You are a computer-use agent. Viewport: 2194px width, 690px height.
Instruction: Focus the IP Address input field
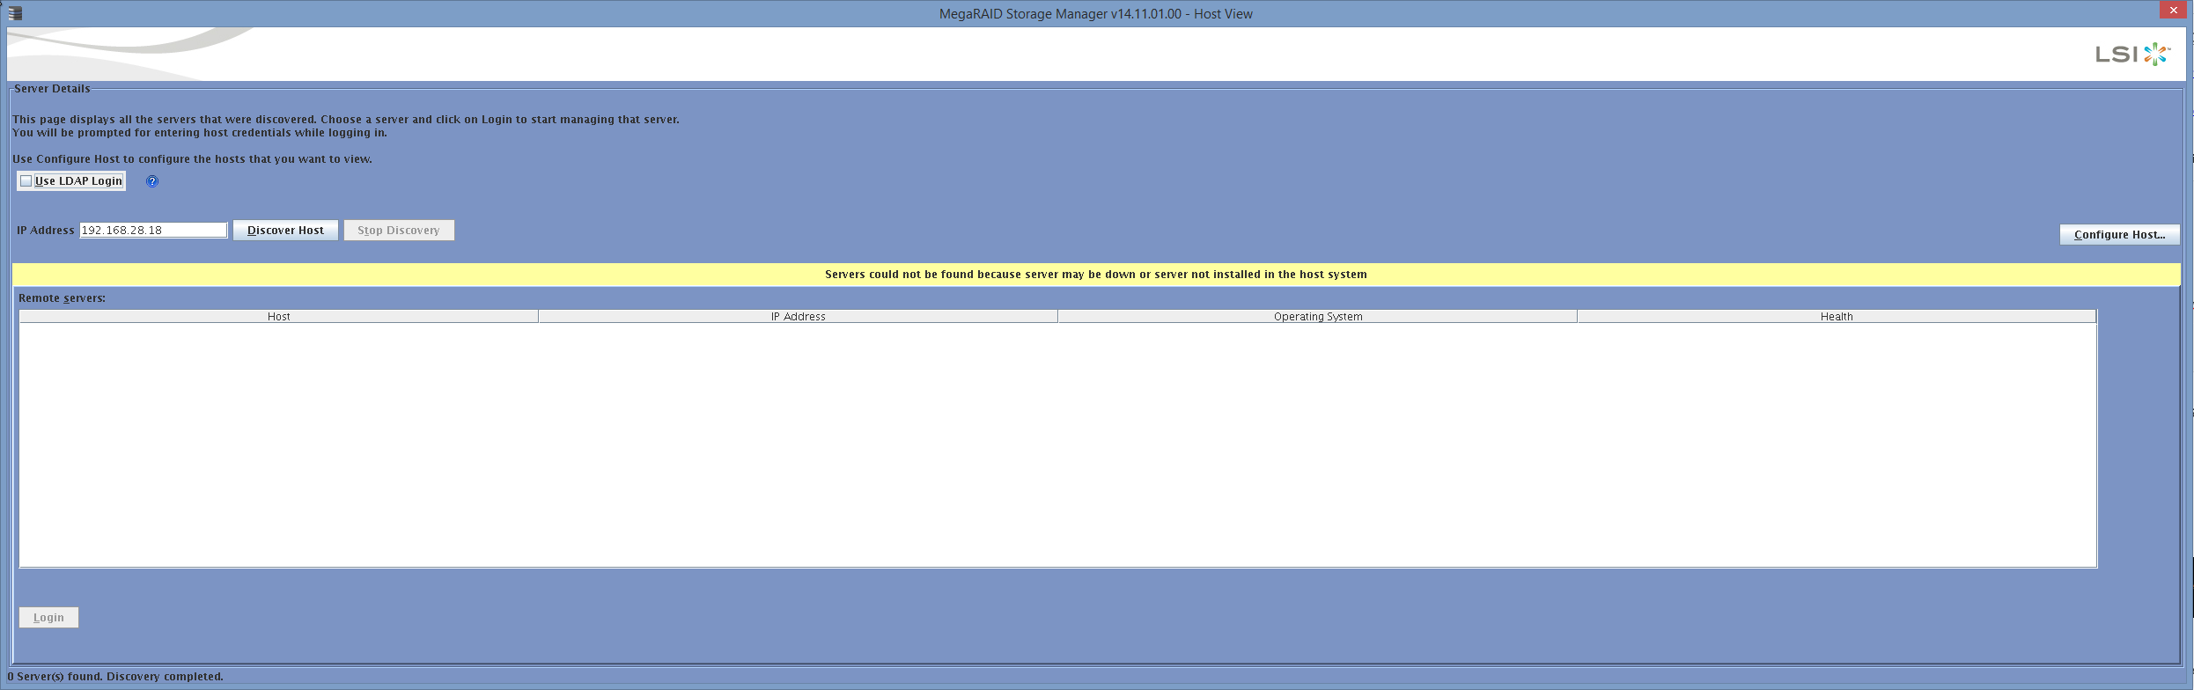(x=153, y=231)
